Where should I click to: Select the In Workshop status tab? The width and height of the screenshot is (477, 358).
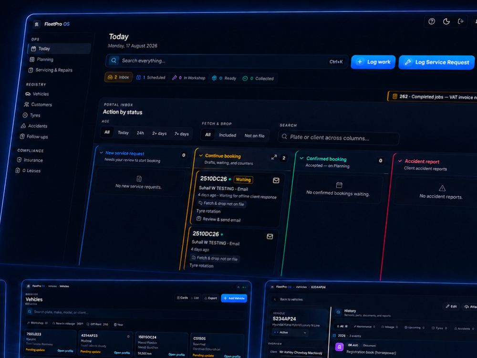click(x=188, y=78)
